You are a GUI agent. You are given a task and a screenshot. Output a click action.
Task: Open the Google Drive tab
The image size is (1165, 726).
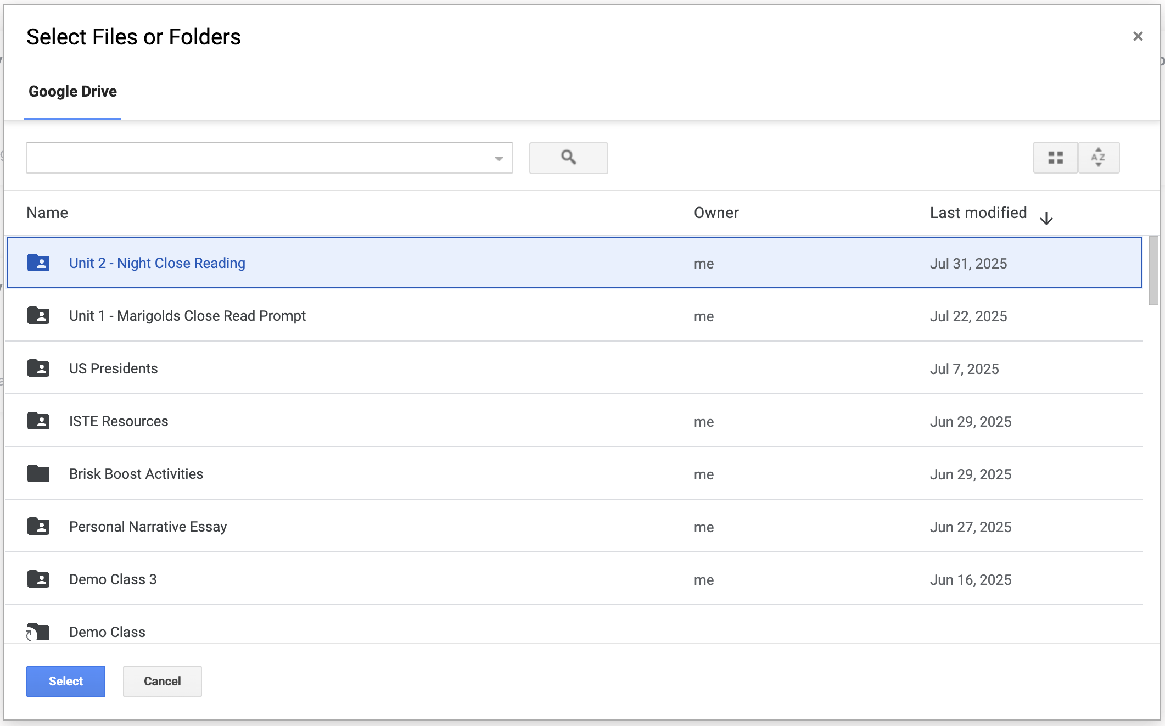[72, 92]
